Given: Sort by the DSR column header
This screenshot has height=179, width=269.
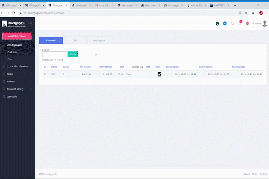Looking at the screenshot, I should [x=122, y=67].
